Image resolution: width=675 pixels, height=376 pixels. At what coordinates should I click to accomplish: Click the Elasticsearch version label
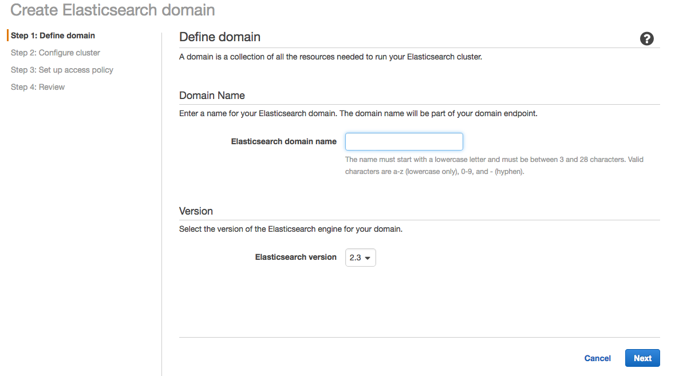click(295, 258)
